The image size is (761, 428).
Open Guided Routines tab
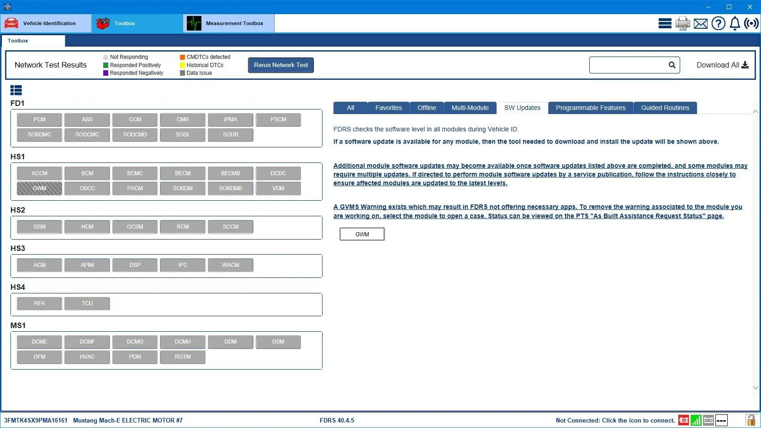click(x=665, y=108)
